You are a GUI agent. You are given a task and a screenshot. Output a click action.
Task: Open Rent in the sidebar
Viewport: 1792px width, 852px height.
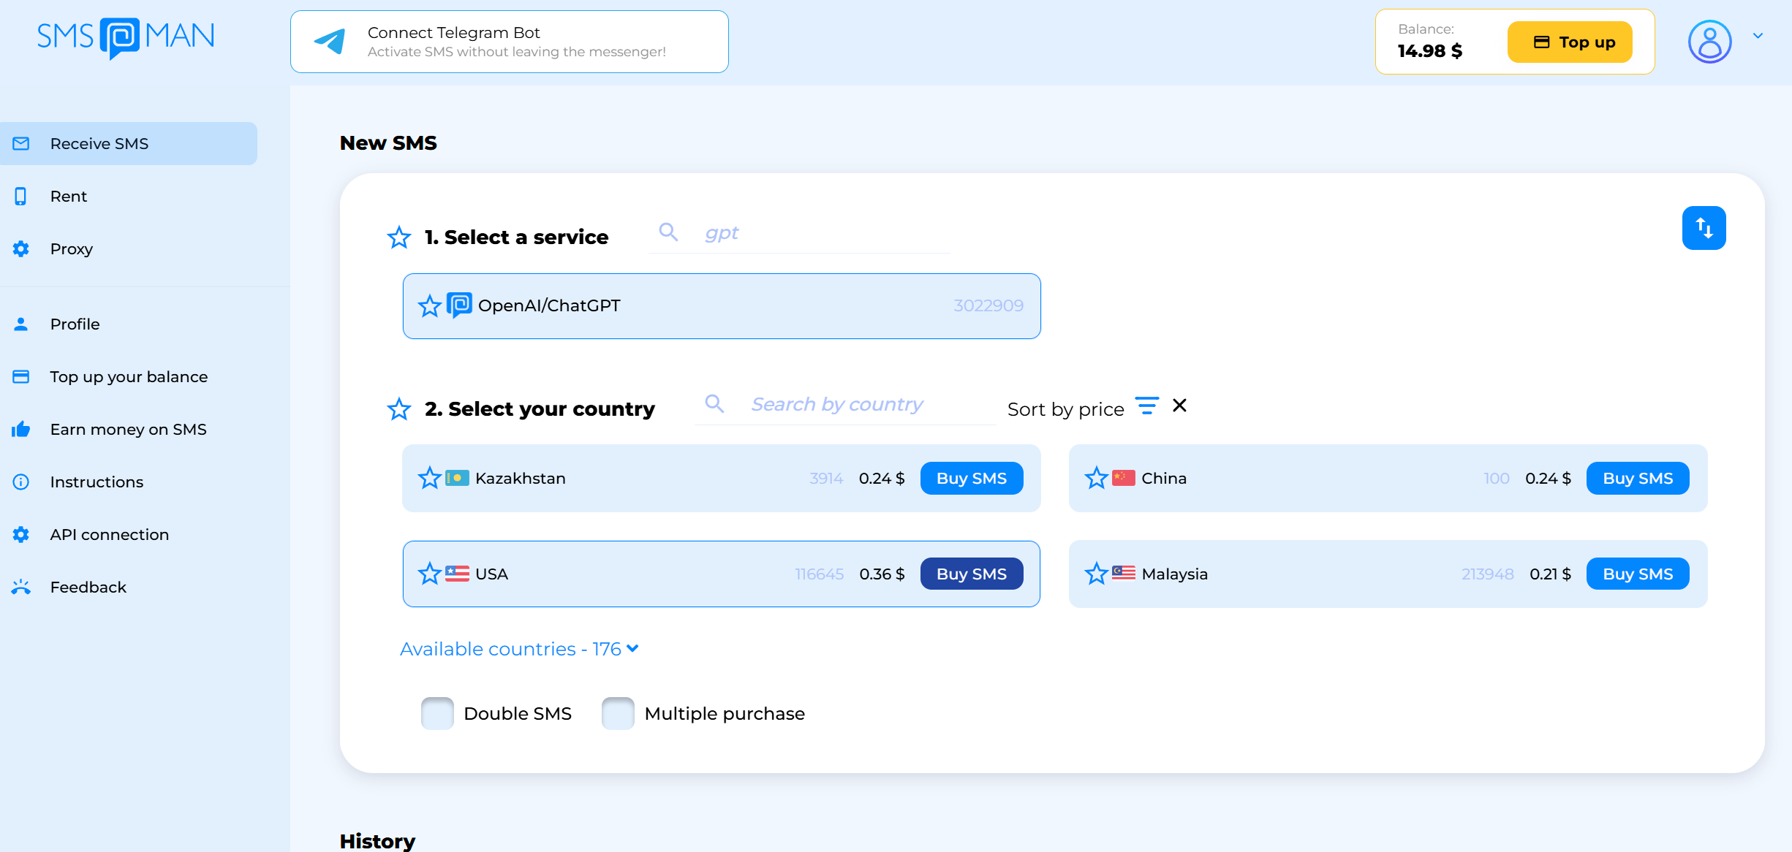[129, 196]
